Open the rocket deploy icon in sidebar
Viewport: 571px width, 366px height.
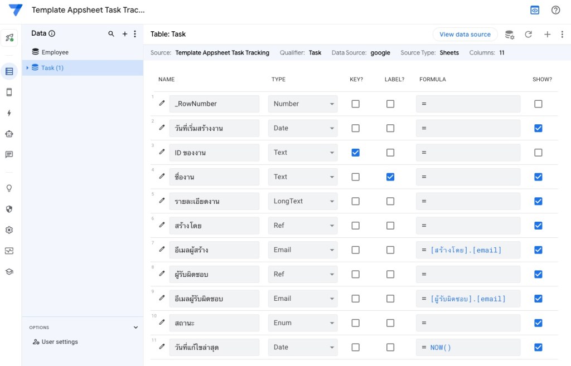pyautogui.click(x=9, y=37)
